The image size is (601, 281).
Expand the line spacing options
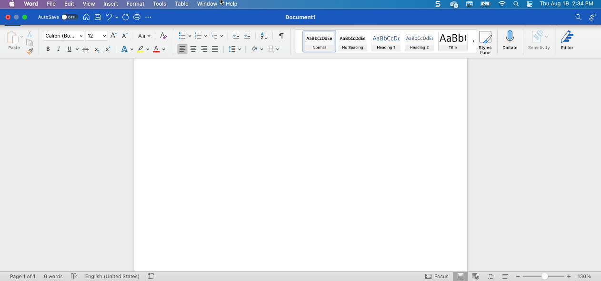coord(235,49)
